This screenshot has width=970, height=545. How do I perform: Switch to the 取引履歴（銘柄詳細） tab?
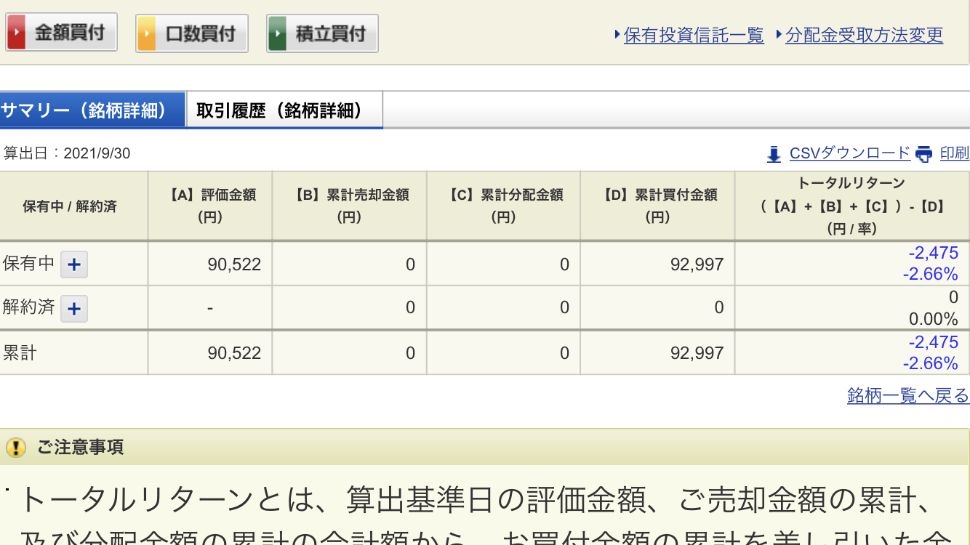coord(284,110)
